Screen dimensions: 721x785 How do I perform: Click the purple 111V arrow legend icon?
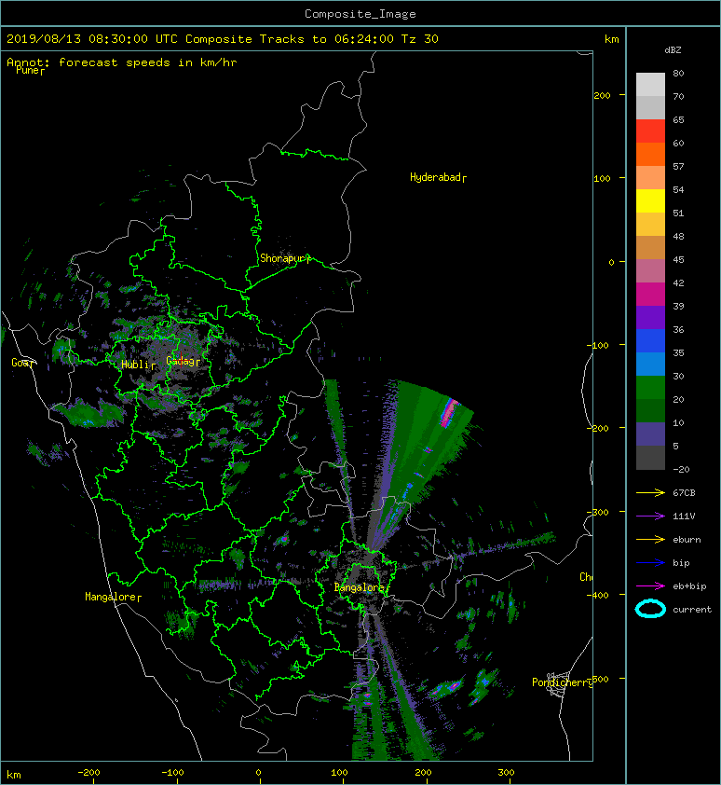650,516
